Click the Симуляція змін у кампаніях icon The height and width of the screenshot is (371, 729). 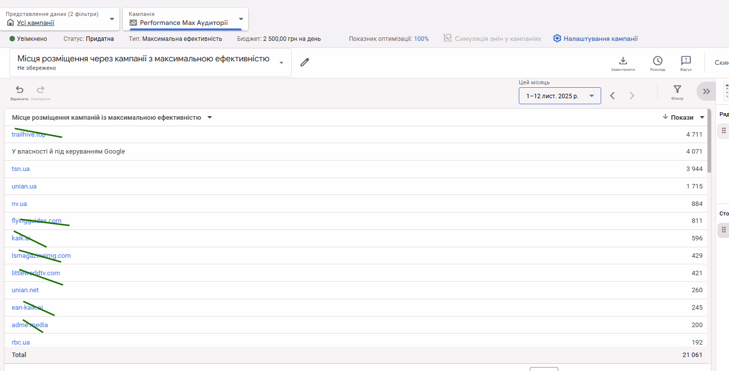[447, 38]
